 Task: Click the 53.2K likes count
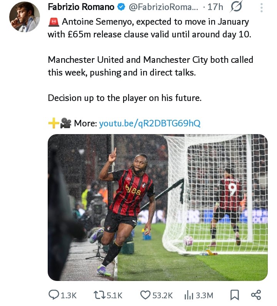tap(162, 295)
